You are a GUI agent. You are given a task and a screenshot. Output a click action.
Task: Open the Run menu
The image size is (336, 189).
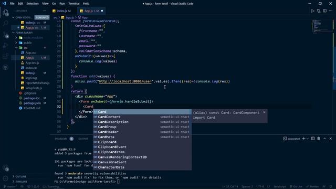coord(62,4)
